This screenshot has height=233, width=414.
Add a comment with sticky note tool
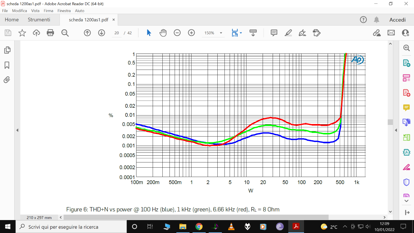[274, 33]
